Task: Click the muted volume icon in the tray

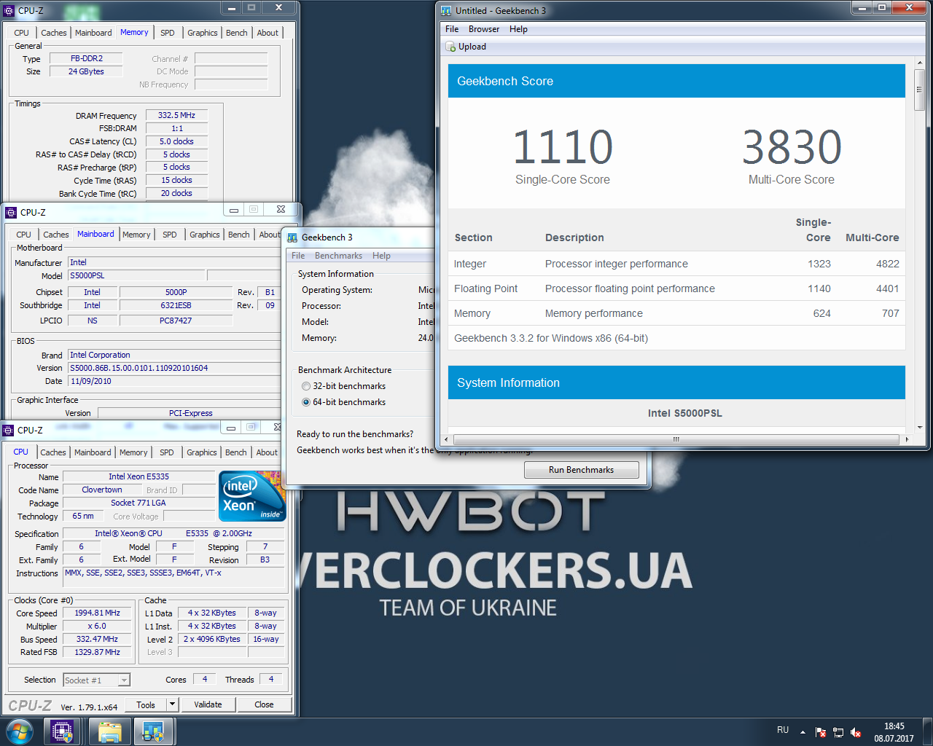Action: click(x=856, y=732)
